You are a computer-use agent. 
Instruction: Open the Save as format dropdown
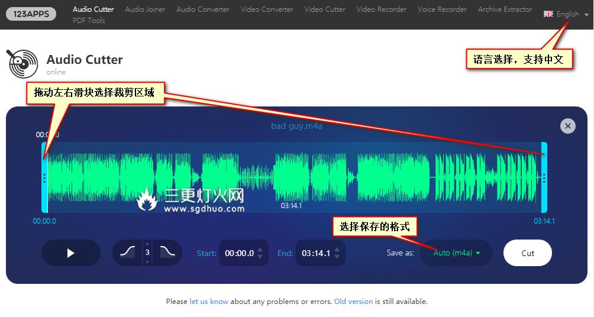coord(456,253)
